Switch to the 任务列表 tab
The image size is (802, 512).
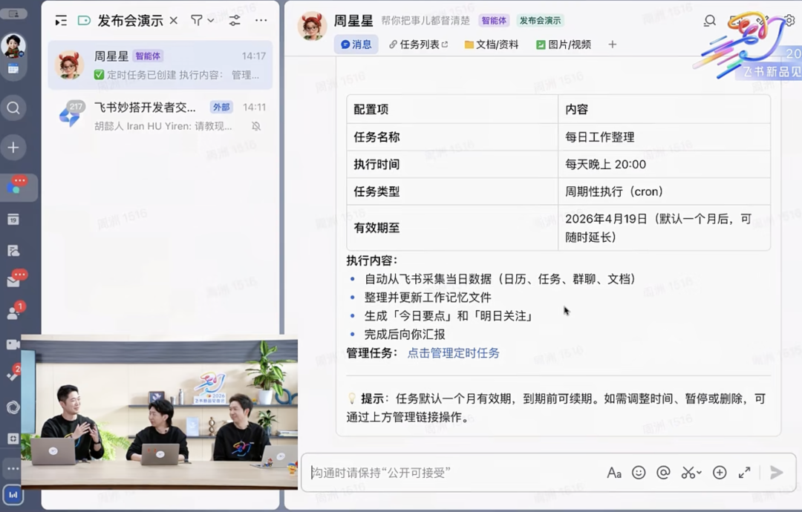(x=419, y=45)
